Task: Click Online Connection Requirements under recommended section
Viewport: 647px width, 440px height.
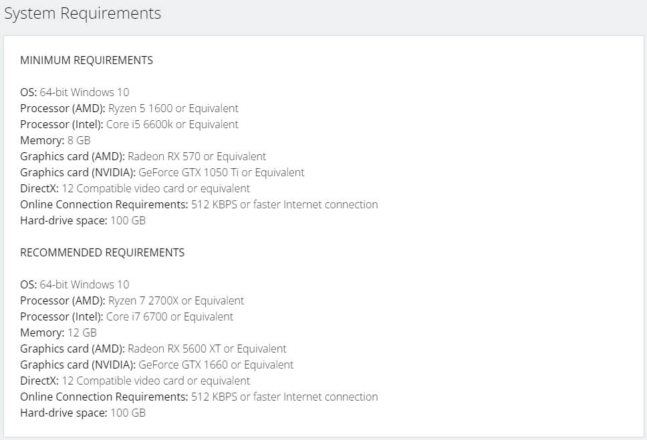Action: (199, 397)
